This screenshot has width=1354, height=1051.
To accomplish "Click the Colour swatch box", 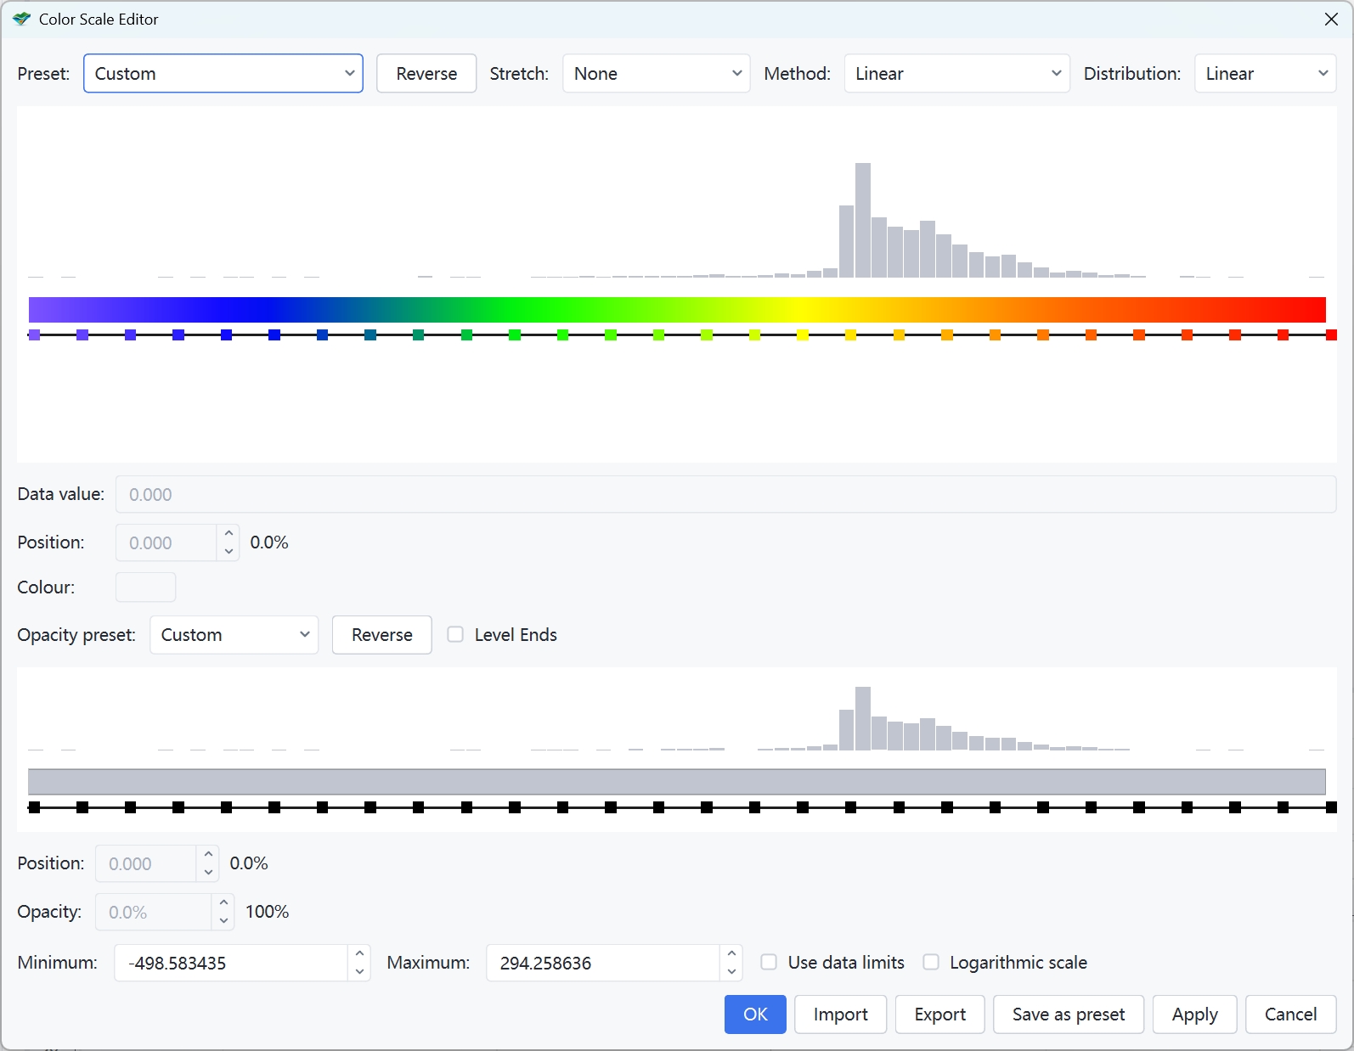I will pyautogui.click(x=145, y=587).
